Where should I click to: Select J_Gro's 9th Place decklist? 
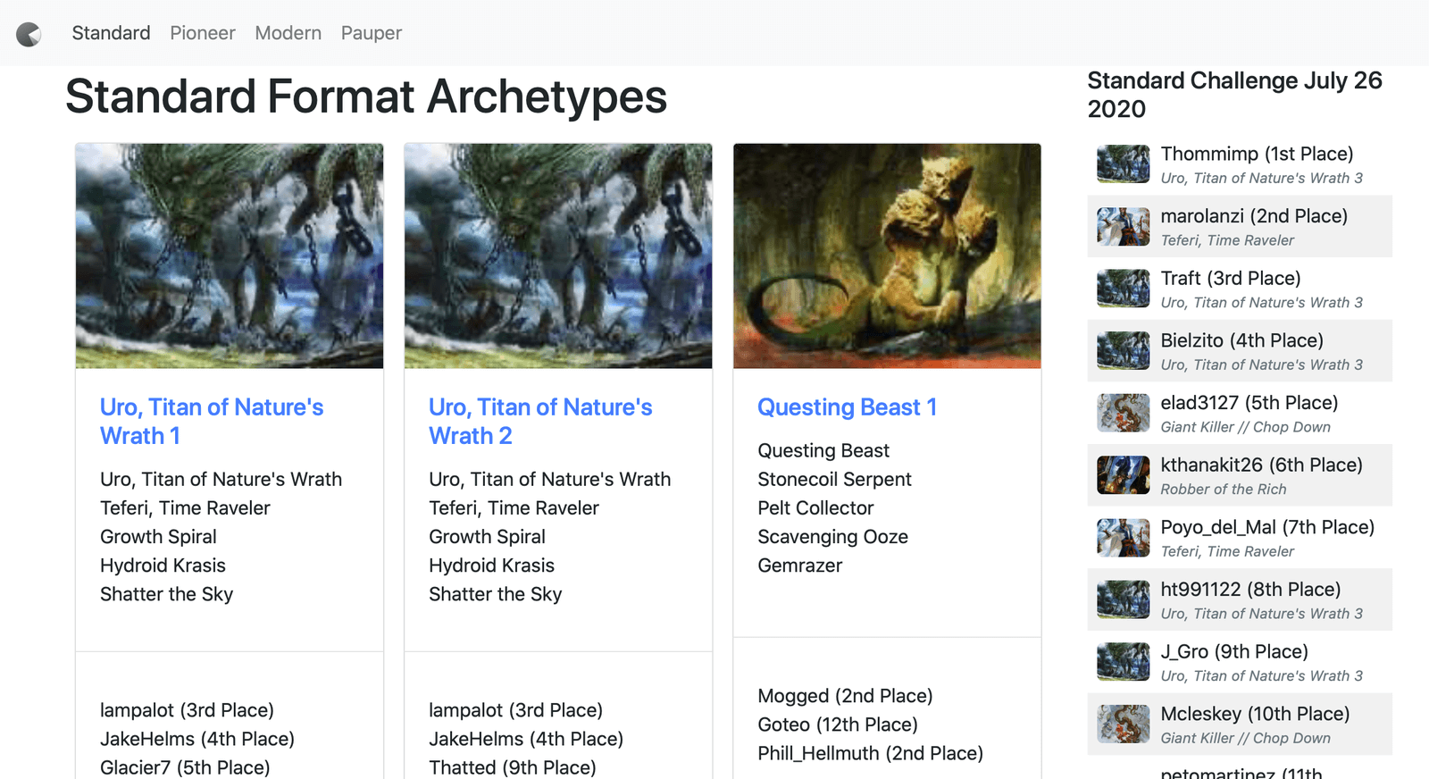1233,651
